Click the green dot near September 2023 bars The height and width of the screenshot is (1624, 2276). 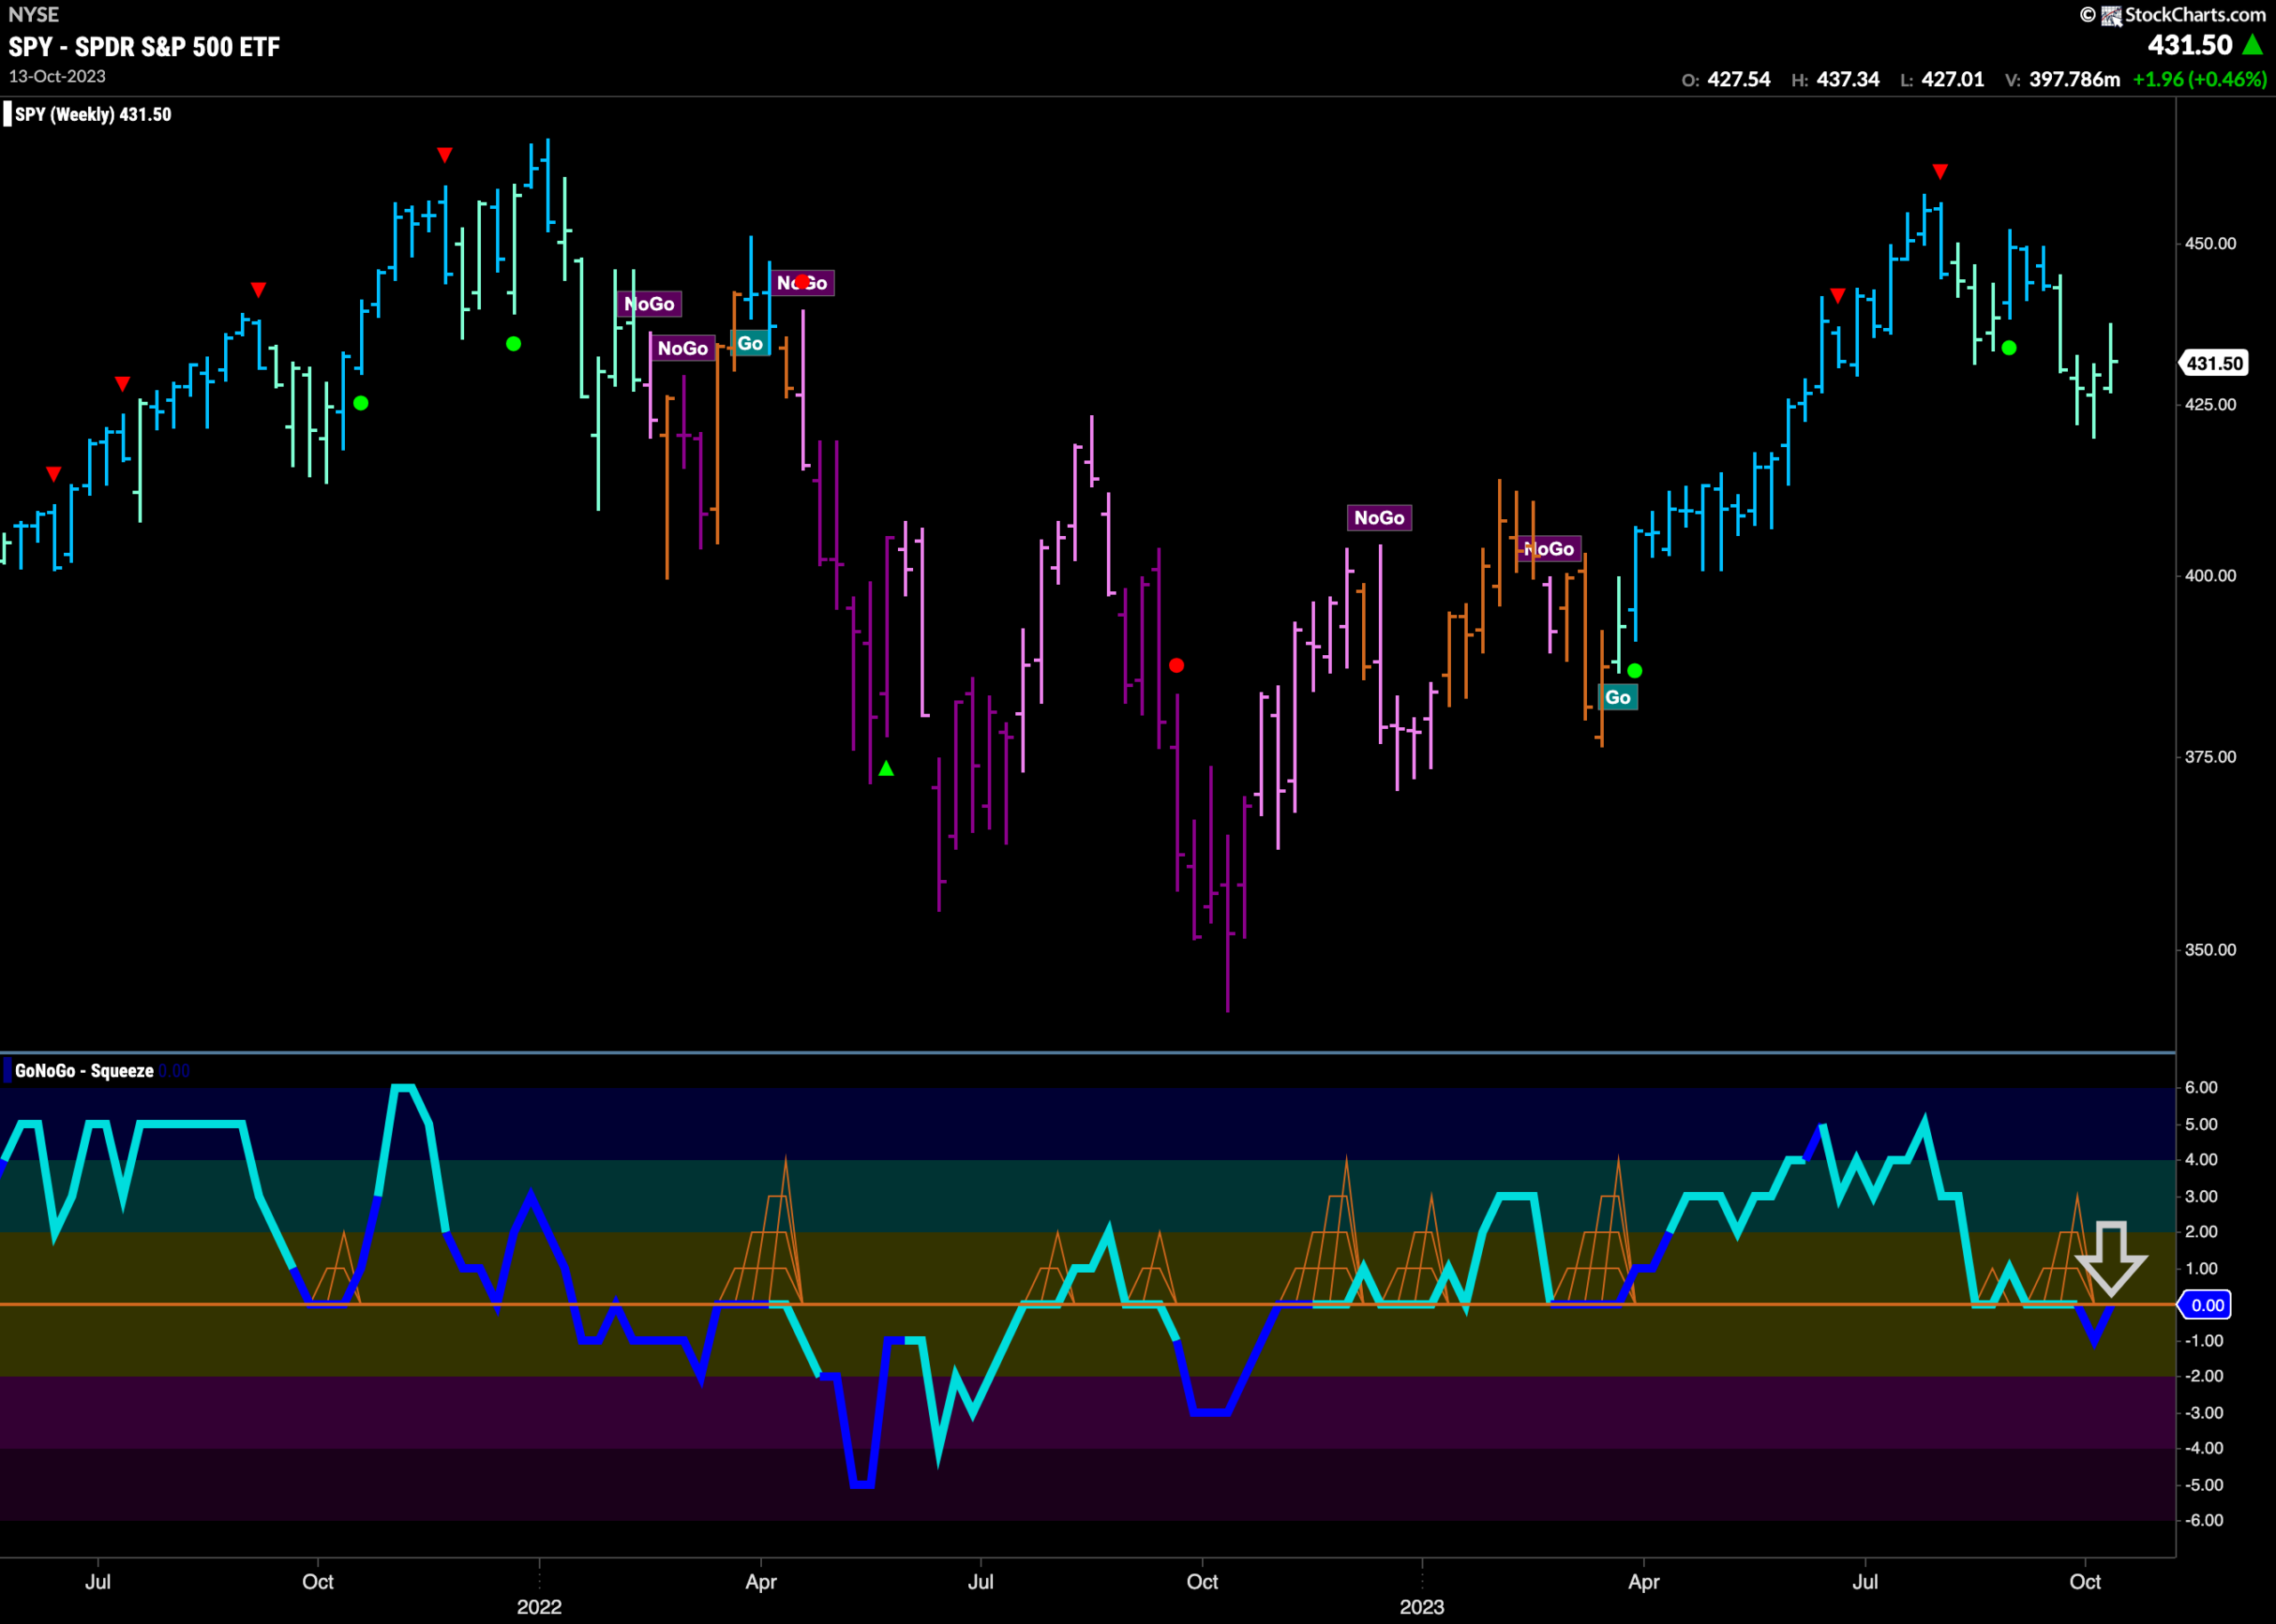point(2009,348)
